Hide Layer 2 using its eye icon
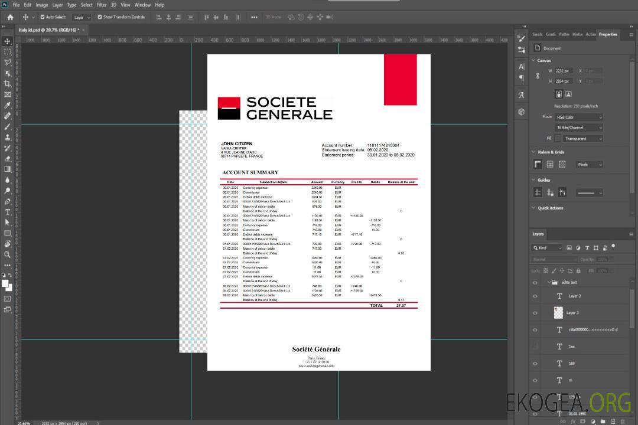The image size is (638, 425). click(535, 296)
